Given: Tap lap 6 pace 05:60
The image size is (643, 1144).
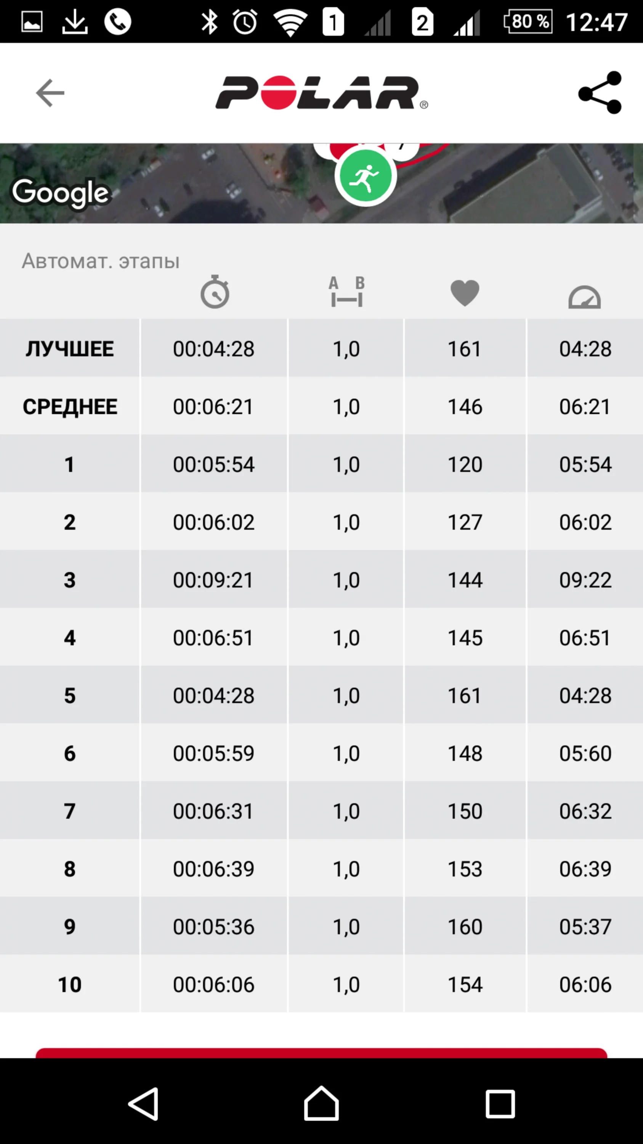Looking at the screenshot, I should (585, 753).
